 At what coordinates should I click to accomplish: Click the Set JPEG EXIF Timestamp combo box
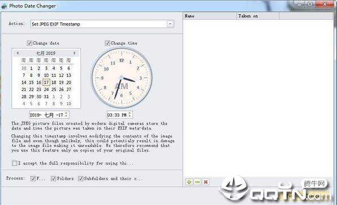coord(102,24)
